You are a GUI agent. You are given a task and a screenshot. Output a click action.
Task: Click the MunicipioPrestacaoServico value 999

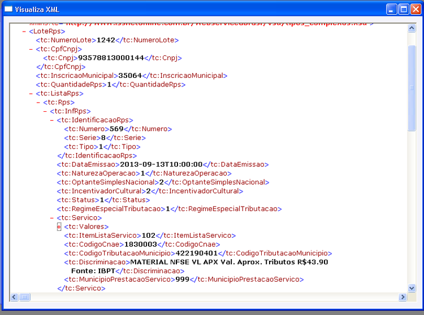[x=183, y=279]
